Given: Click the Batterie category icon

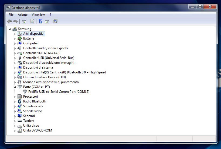Looking at the screenshot, I should tap(20, 38).
